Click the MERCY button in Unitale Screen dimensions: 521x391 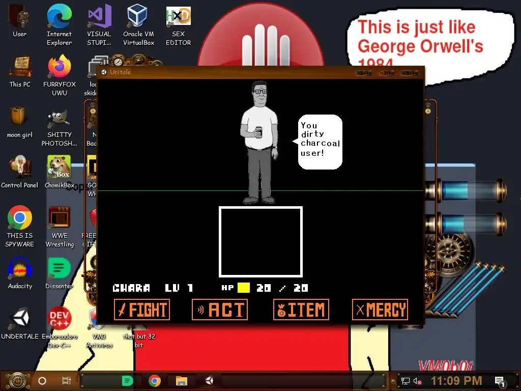380,310
